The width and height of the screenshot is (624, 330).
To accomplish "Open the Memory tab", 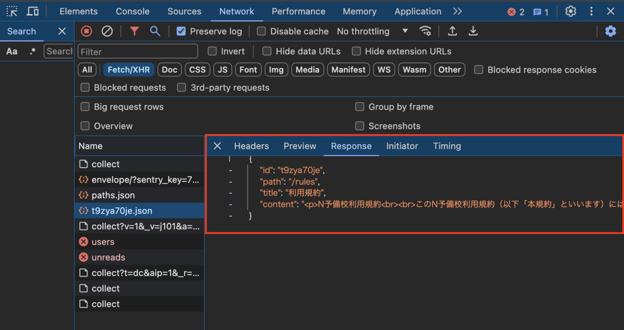I will [x=359, y=11].
